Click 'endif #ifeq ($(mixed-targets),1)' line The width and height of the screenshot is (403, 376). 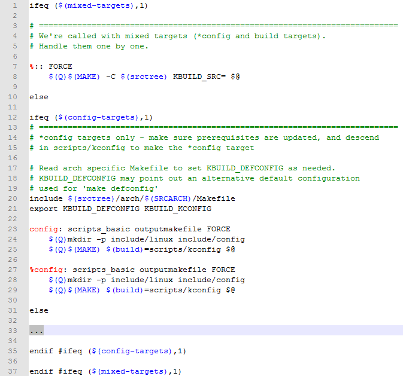coord(105,371)
